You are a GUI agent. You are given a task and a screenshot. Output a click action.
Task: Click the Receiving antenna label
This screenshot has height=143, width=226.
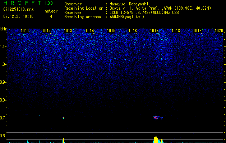point(83,17)
